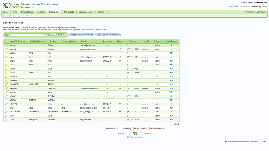The image size is (269, 151).
Task: Edit the Aviles Maria guardian
Action: pos(6,116)
